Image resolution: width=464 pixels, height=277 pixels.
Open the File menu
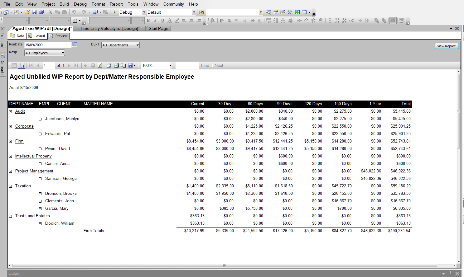click(7, 4)
